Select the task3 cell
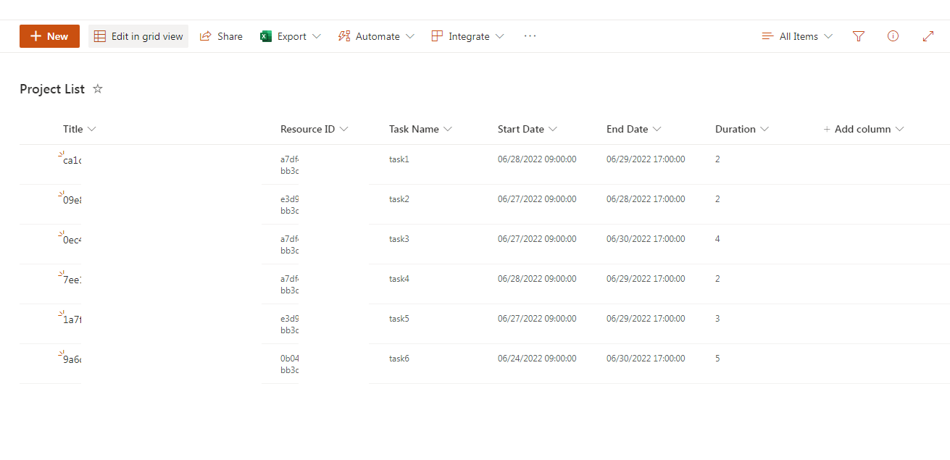Image resolution: width=950 pixels, height=460 pixels. tap(399, 239)
